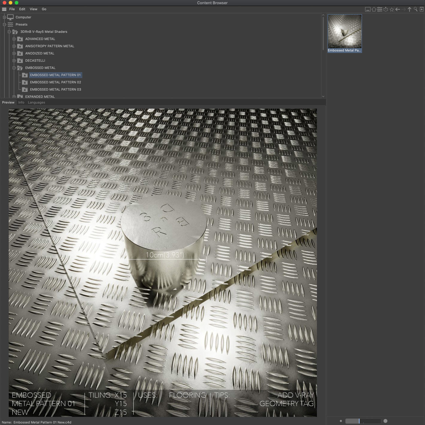
Task: Click the Presets sliders icon in tree
Action: 11,24
